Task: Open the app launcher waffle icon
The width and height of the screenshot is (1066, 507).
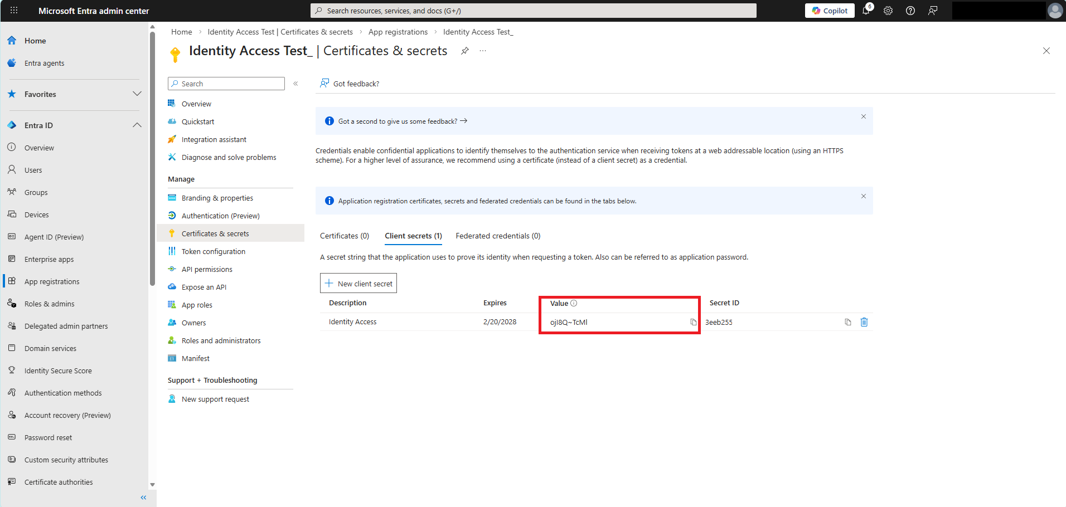Action: [14, 11]
